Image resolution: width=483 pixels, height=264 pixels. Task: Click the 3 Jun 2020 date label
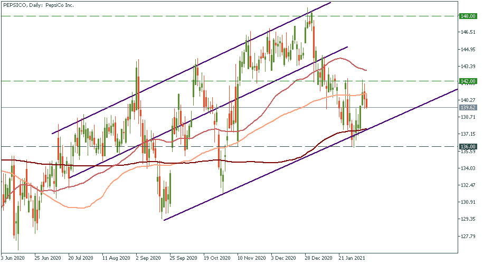[14, 259]
